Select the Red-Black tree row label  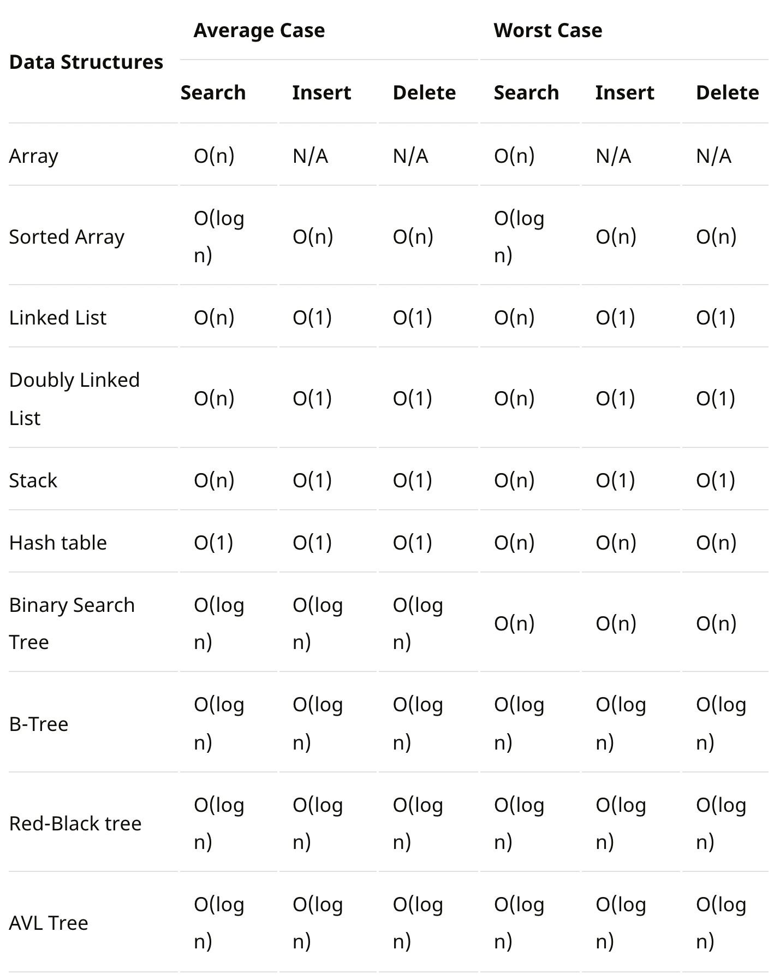pyautogui.click(x=75, y=824)
